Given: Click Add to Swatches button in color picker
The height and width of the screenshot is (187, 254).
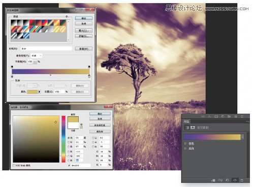Looking at the screenshot, I should pyautogui.click(x=100, y=125).
